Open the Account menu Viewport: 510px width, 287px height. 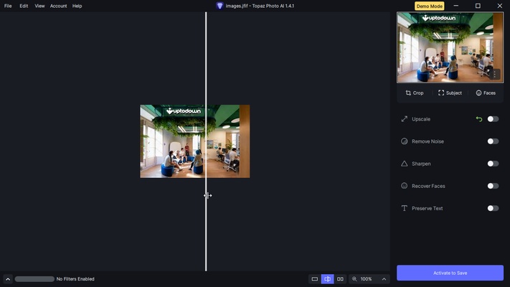[59, 6]
